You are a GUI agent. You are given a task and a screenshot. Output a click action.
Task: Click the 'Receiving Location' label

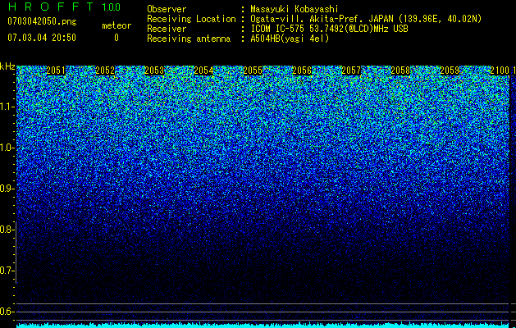click(x=191, y=19)
